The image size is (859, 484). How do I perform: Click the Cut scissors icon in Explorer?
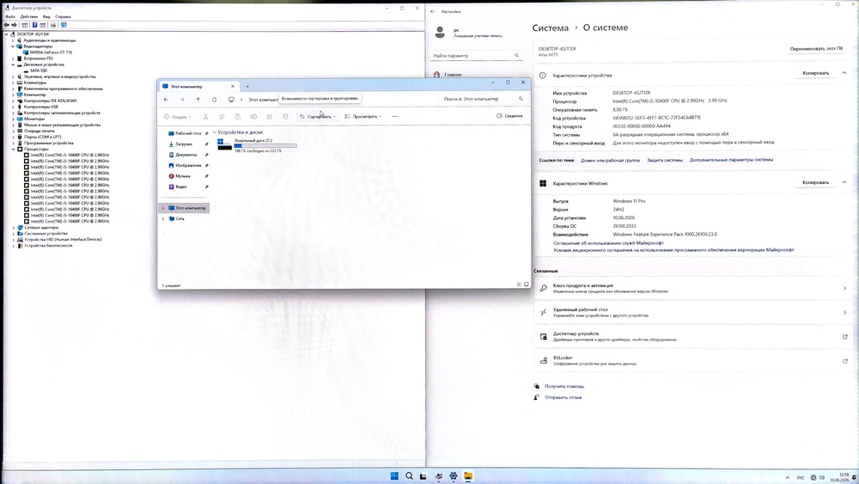point(205,117)
